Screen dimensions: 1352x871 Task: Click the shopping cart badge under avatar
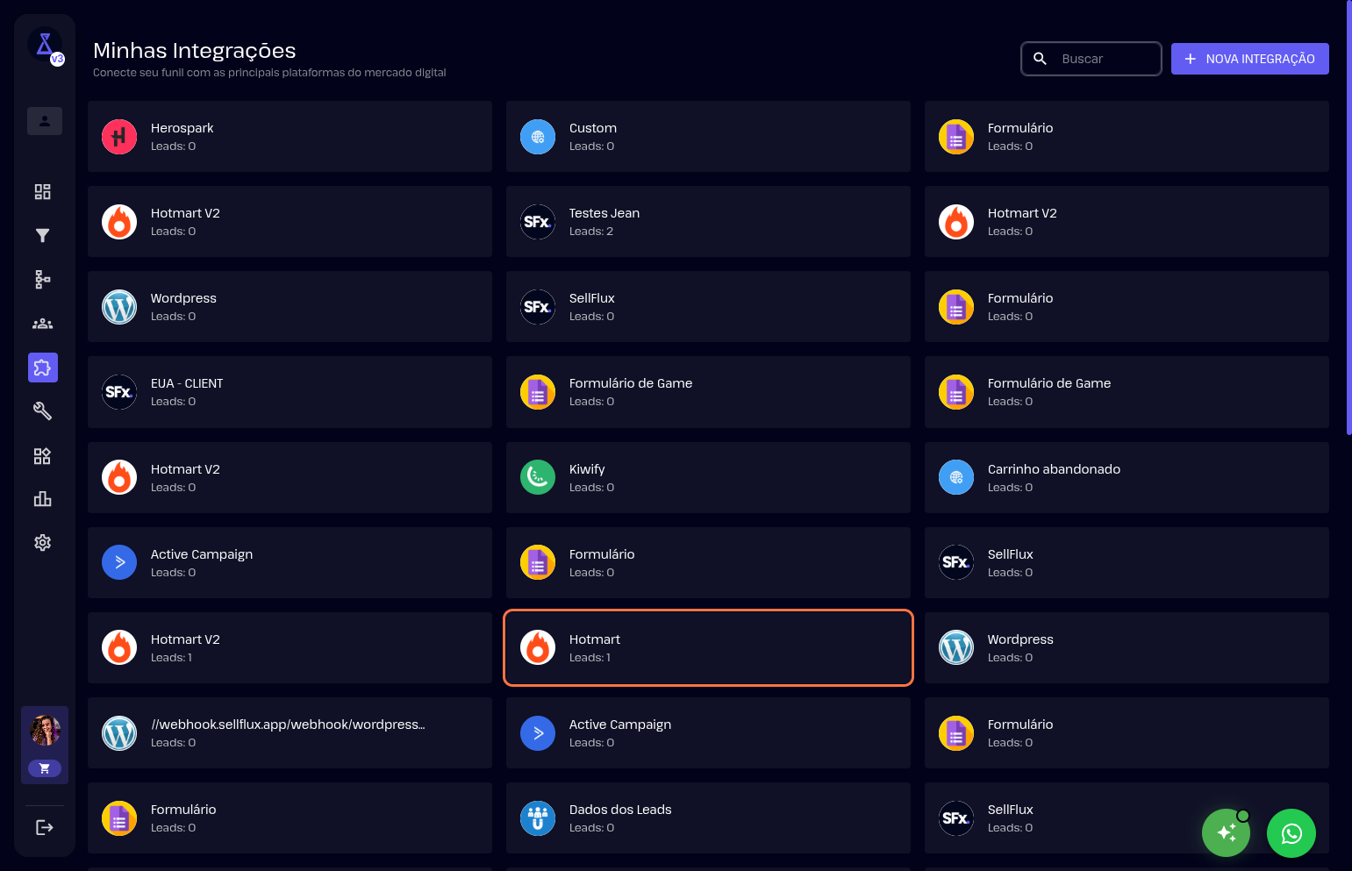tap(45, 768)
